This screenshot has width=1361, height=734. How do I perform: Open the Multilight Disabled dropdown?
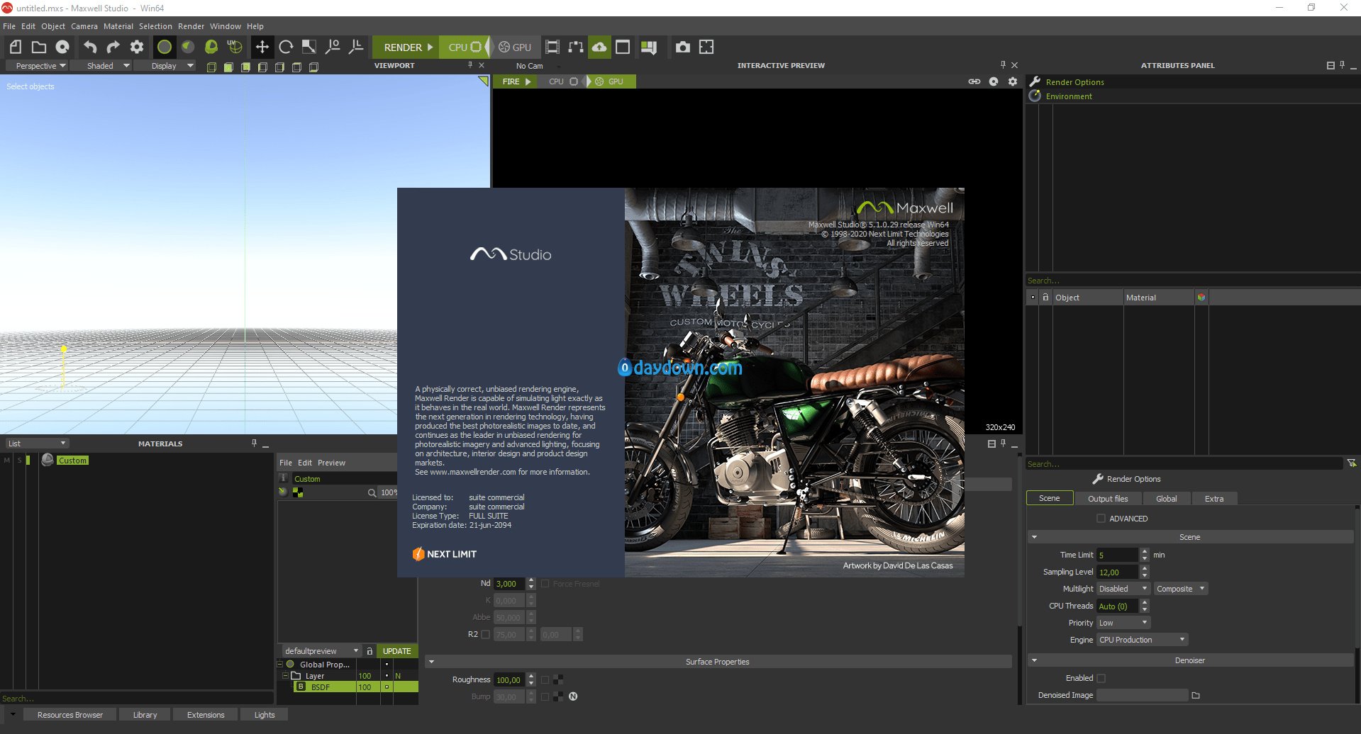coord(1123,589)
